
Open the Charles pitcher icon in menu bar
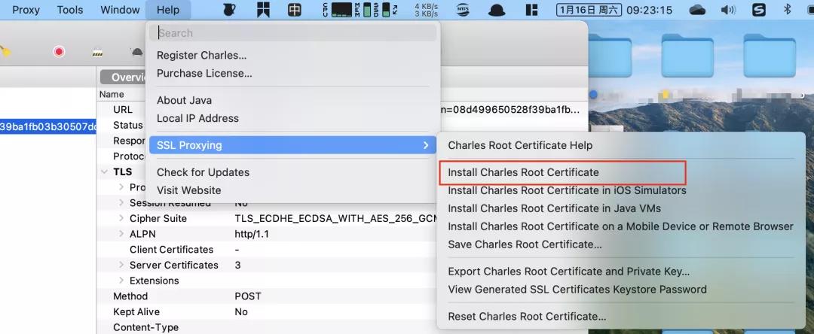229,9
